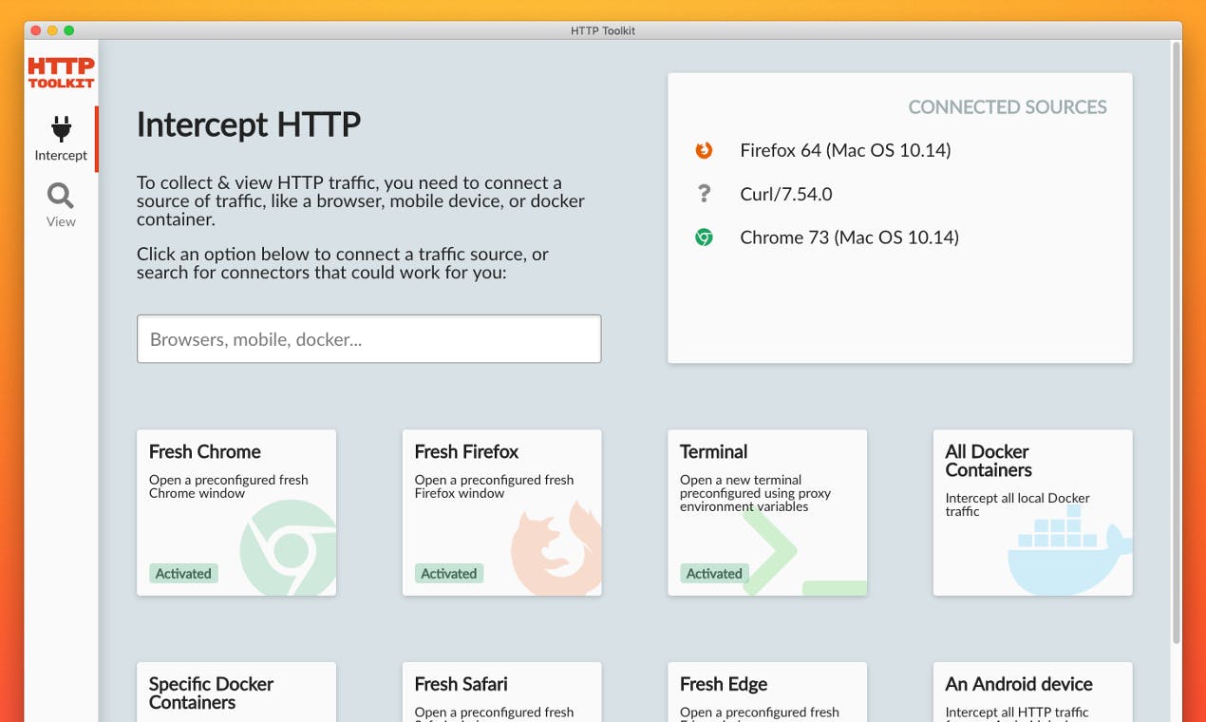Select An Android device card

[x=1033, y=692]
